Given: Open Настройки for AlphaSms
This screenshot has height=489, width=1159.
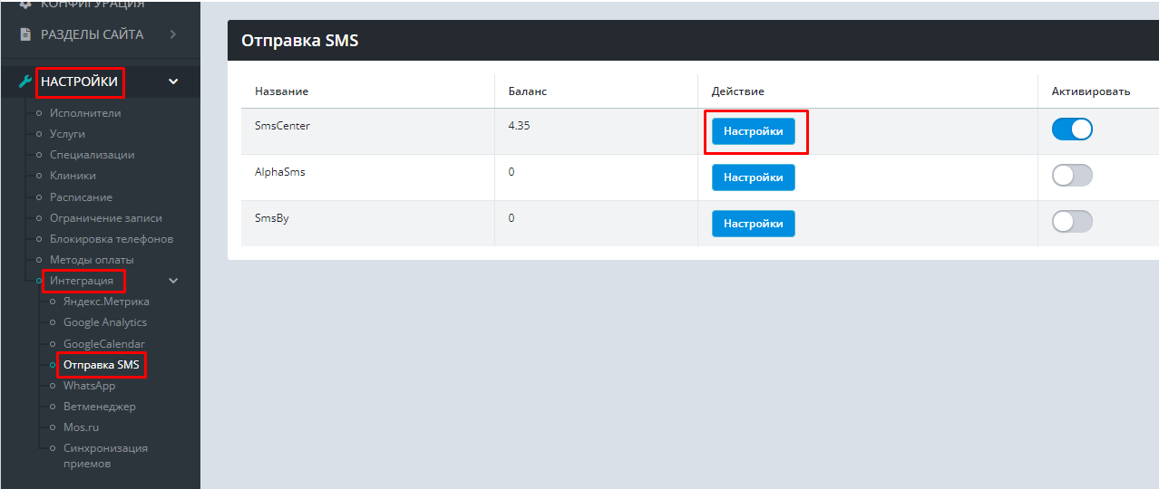Looking at the screenshot, I should (x=753, y=177).
